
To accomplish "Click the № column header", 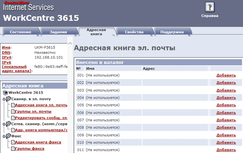I will pos(79,69).
